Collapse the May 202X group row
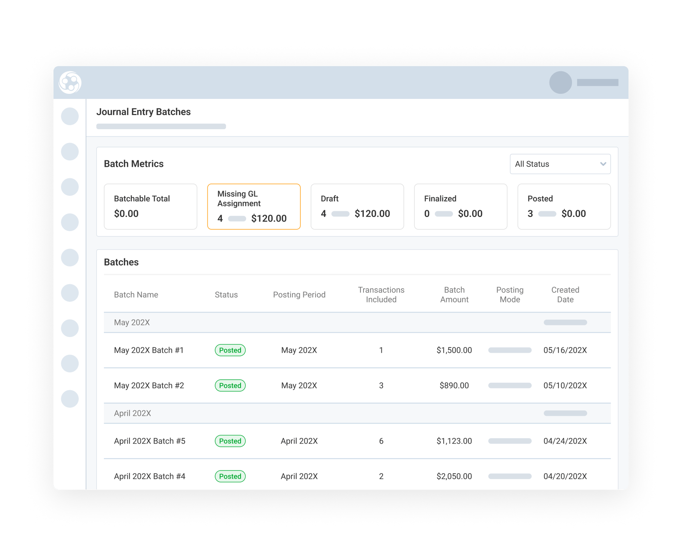This screenshot has width=682, height=555. tap(357, 322)
